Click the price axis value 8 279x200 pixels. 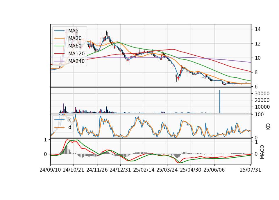(256, 72)
